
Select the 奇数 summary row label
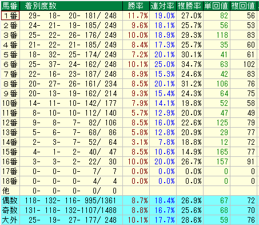10,210
